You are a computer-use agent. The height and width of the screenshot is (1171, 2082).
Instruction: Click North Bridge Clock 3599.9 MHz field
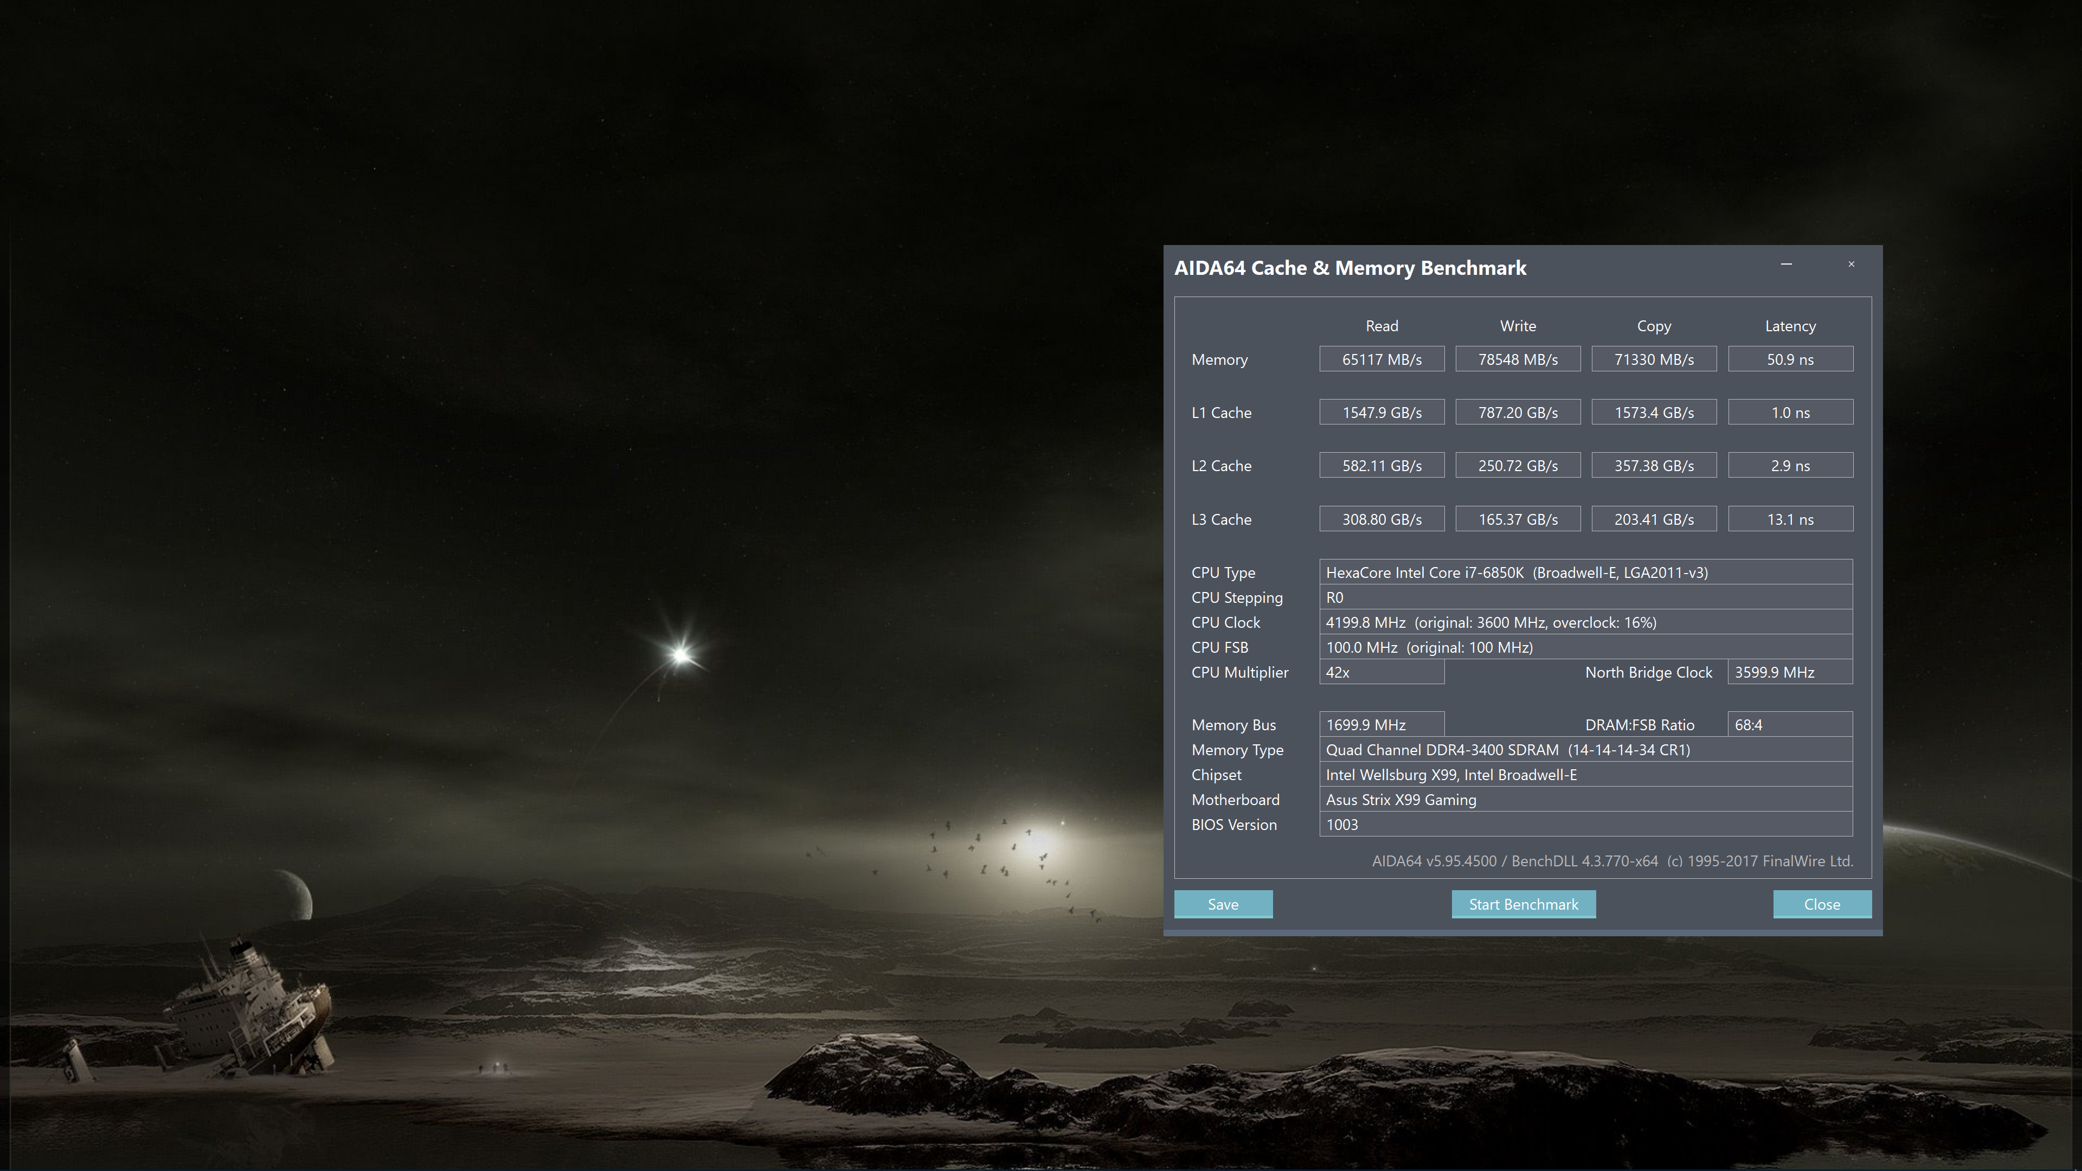coord(1789,672)
